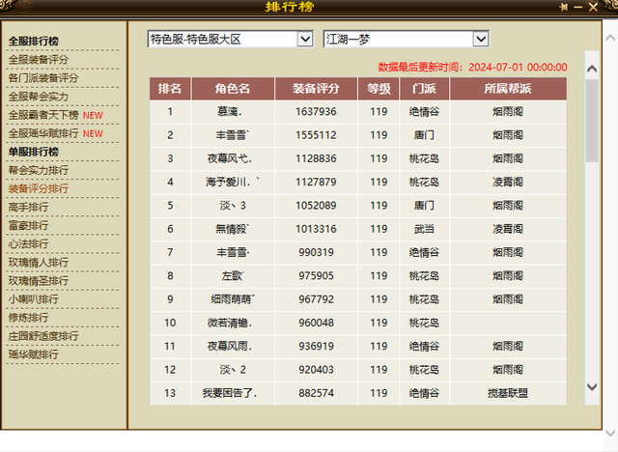Click score 920403

click(316, 370)
